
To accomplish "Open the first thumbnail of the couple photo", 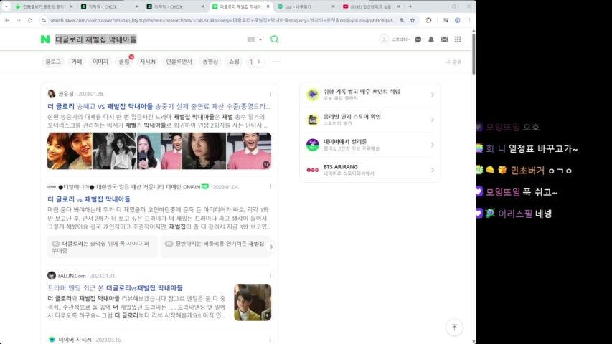I will (x=70, y=151).
